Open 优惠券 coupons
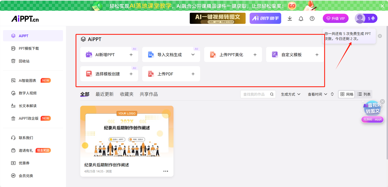Screen dimensions: 388x187 coord(33,163)
